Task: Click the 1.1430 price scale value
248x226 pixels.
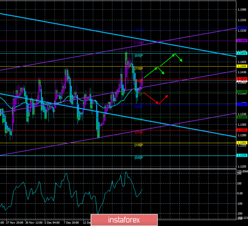Action: pos(242,72)
